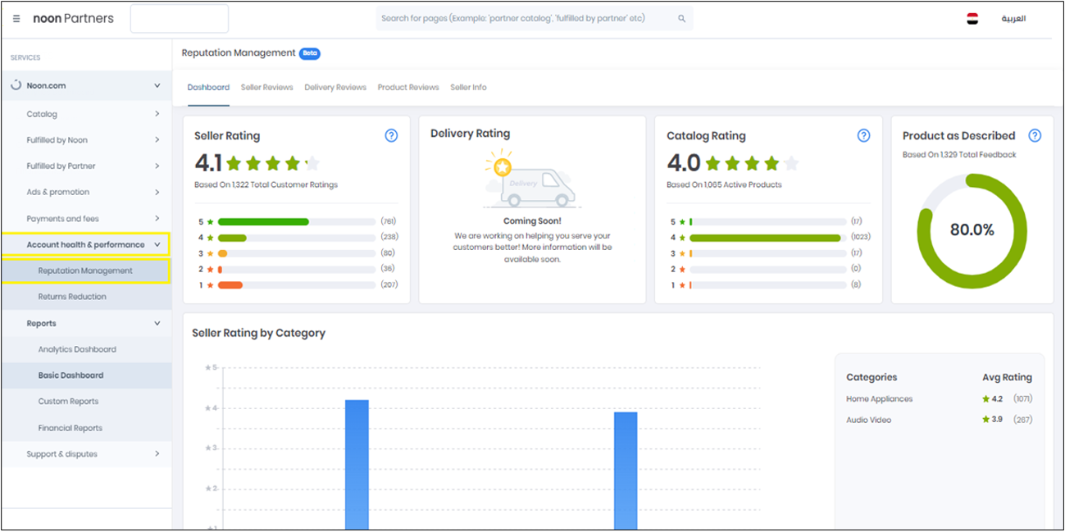Click the search magnifier icon
This screenshot has width=1065, height=532.
[681, 19]
